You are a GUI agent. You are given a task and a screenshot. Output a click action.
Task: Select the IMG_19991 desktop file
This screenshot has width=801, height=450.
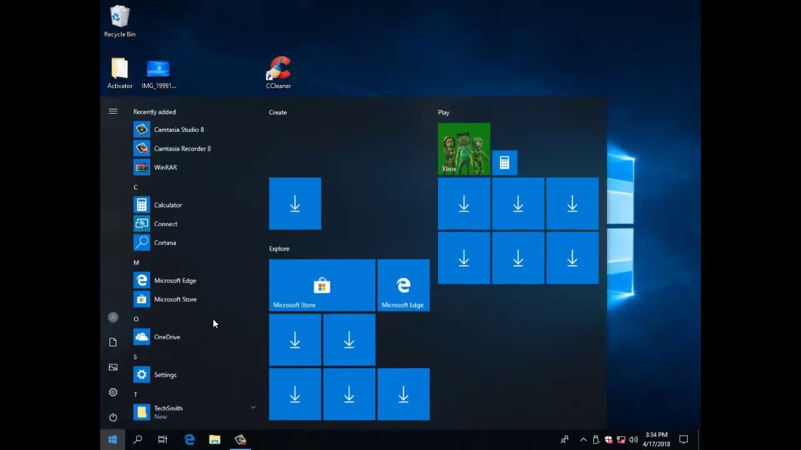click(x=159, y=74)
